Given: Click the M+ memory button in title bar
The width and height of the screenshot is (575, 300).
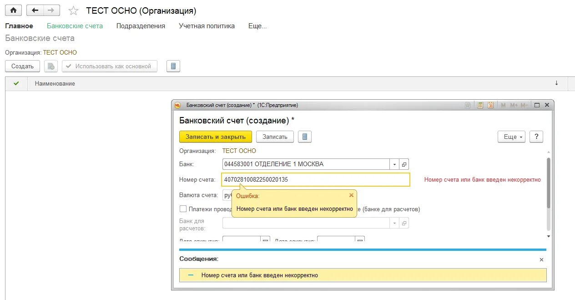Looking at the screenshot, I should 514,105.
